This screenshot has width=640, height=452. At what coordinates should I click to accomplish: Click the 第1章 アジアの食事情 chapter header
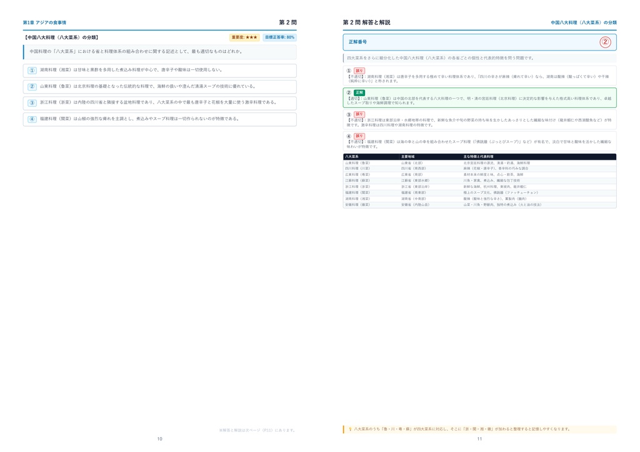pyautogui.click(x=44, y=23)
